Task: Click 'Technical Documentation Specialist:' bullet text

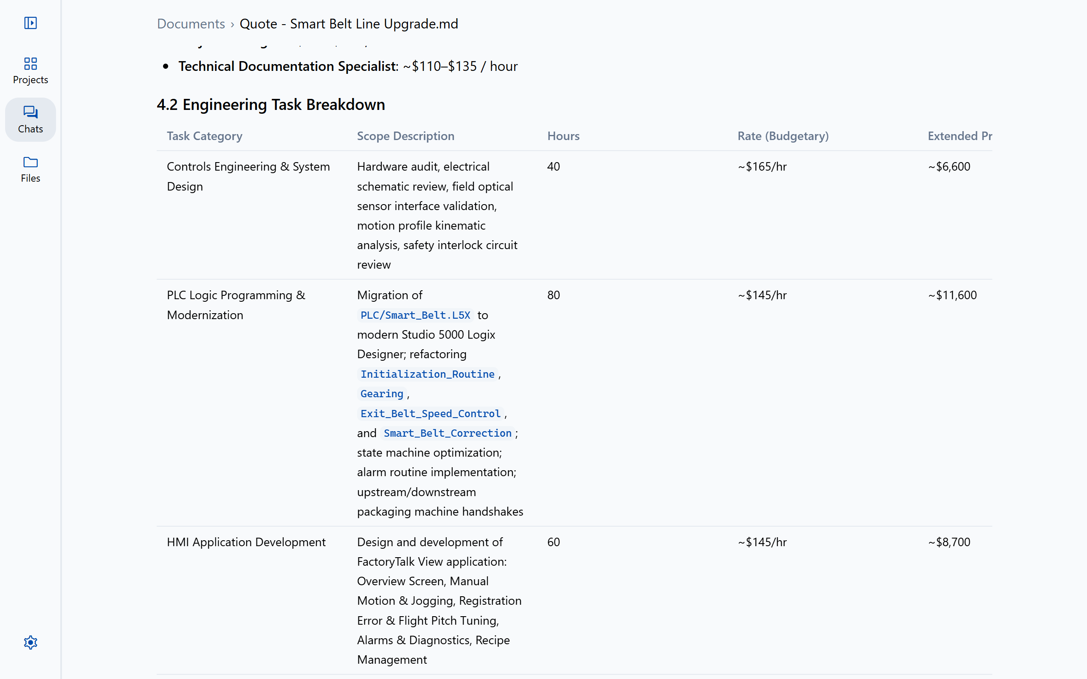Action: [288, 67]
